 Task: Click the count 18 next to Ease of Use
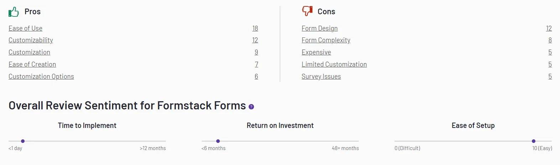pyautogui.click(x=255, y=28)
